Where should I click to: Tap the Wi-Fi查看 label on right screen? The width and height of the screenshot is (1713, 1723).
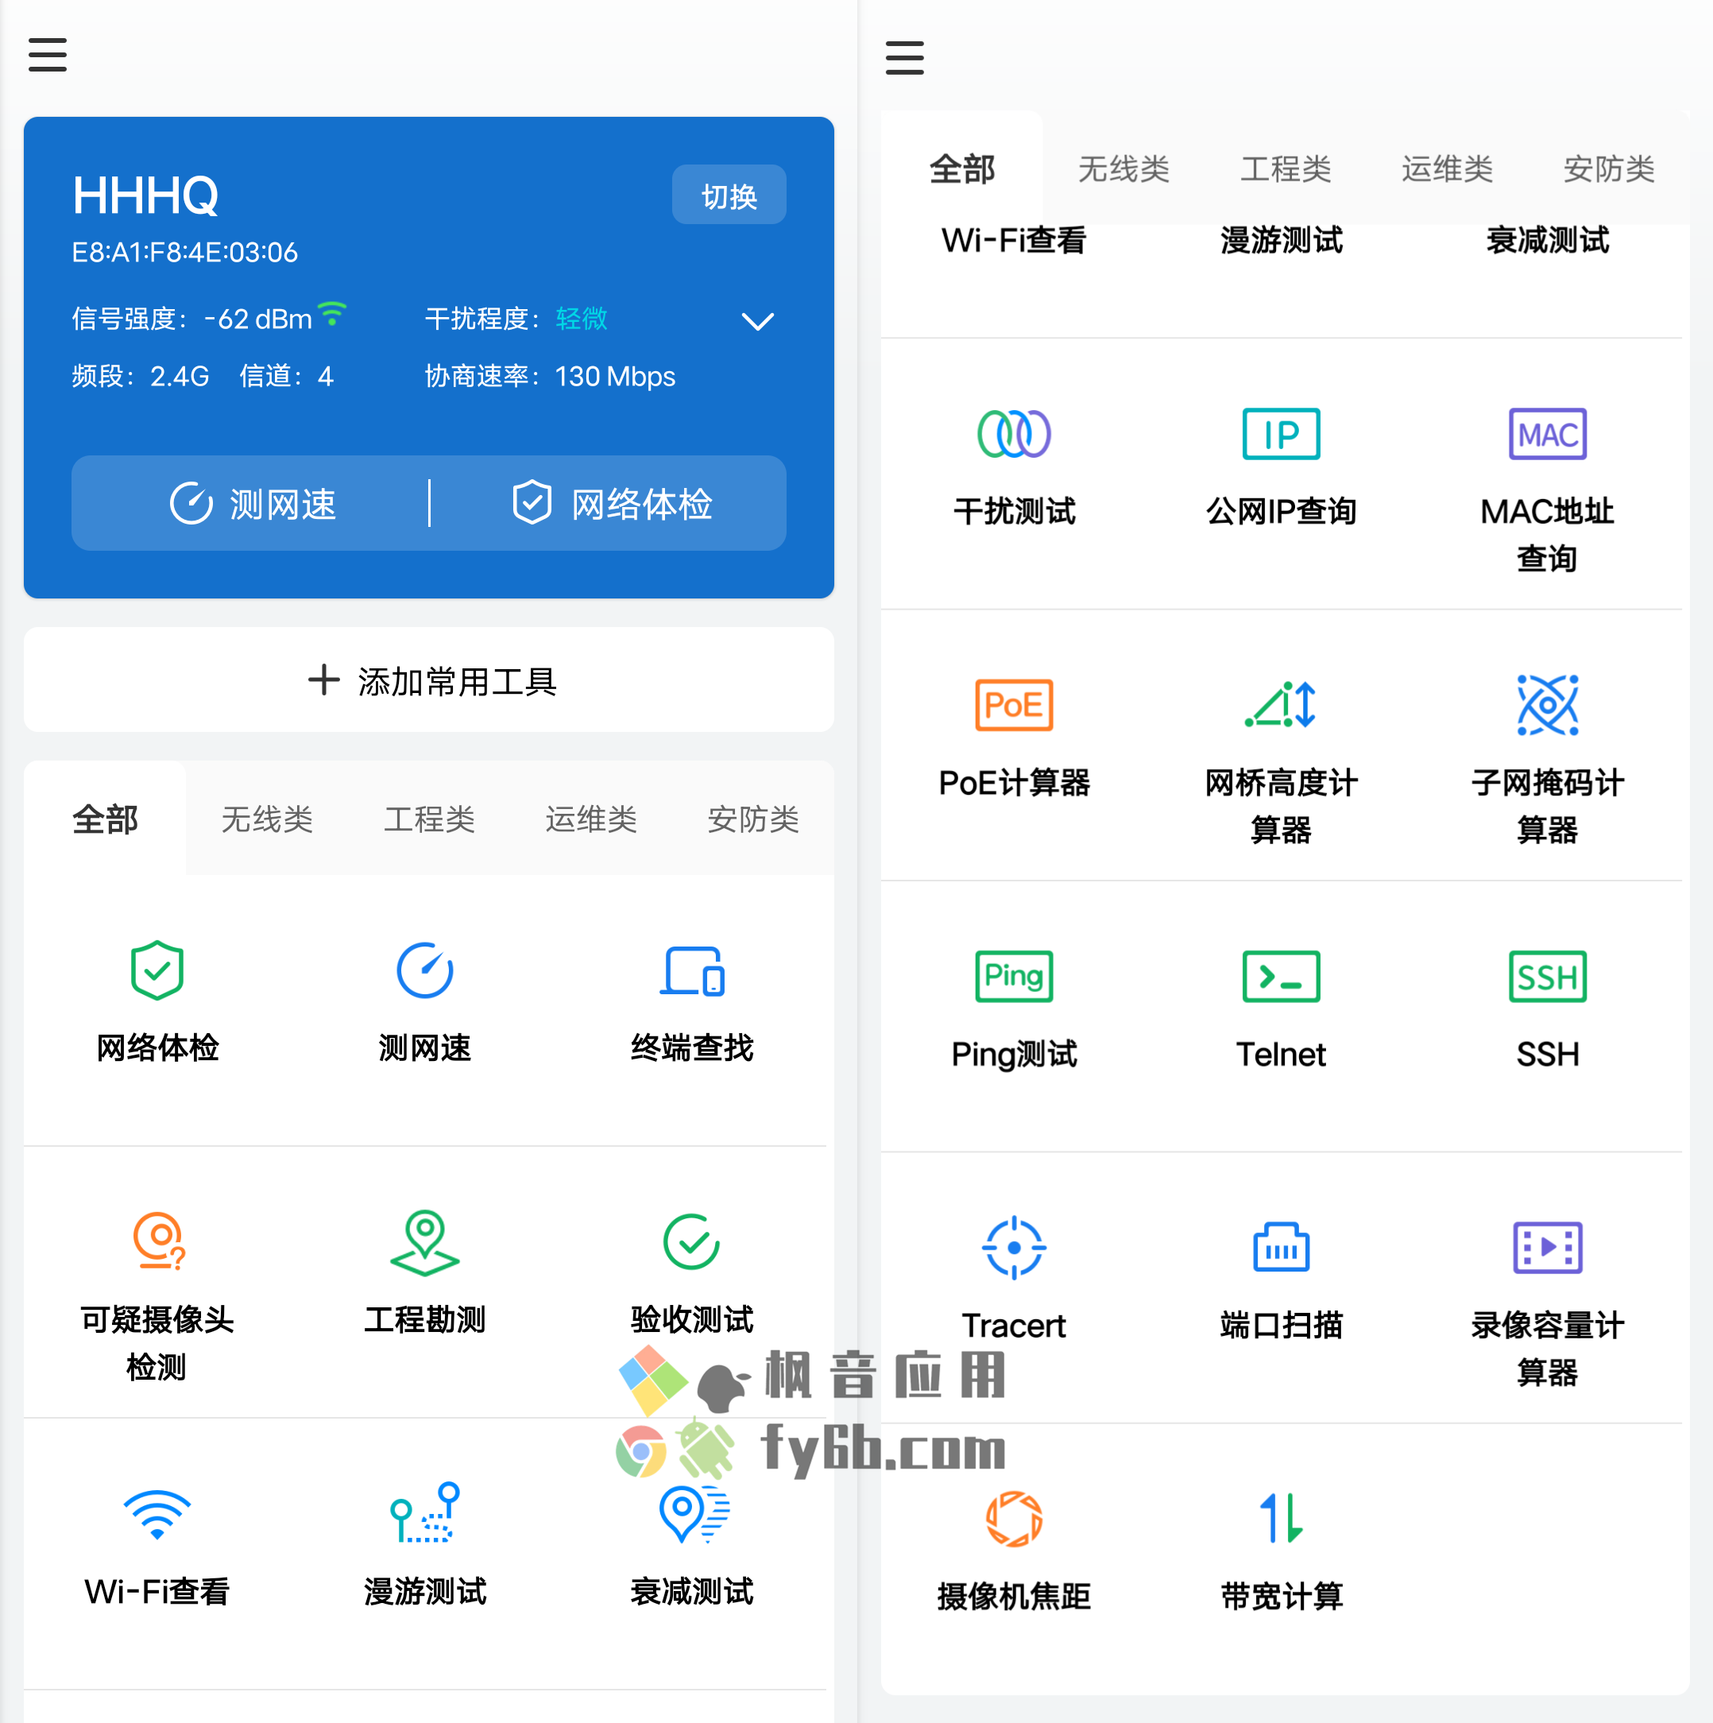(1014, 240)
